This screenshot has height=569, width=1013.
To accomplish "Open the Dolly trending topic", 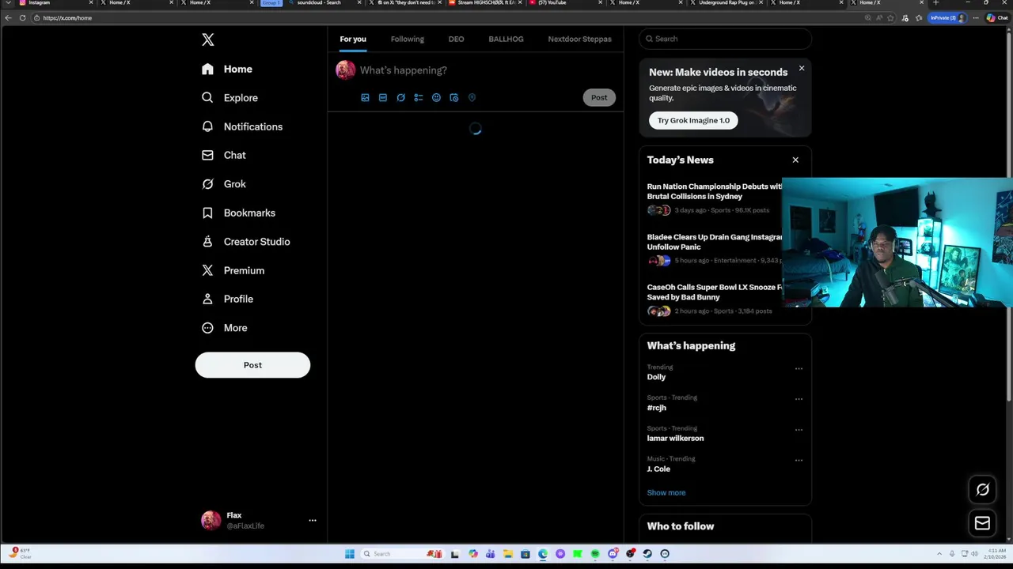I will click(x=656, y=377).
